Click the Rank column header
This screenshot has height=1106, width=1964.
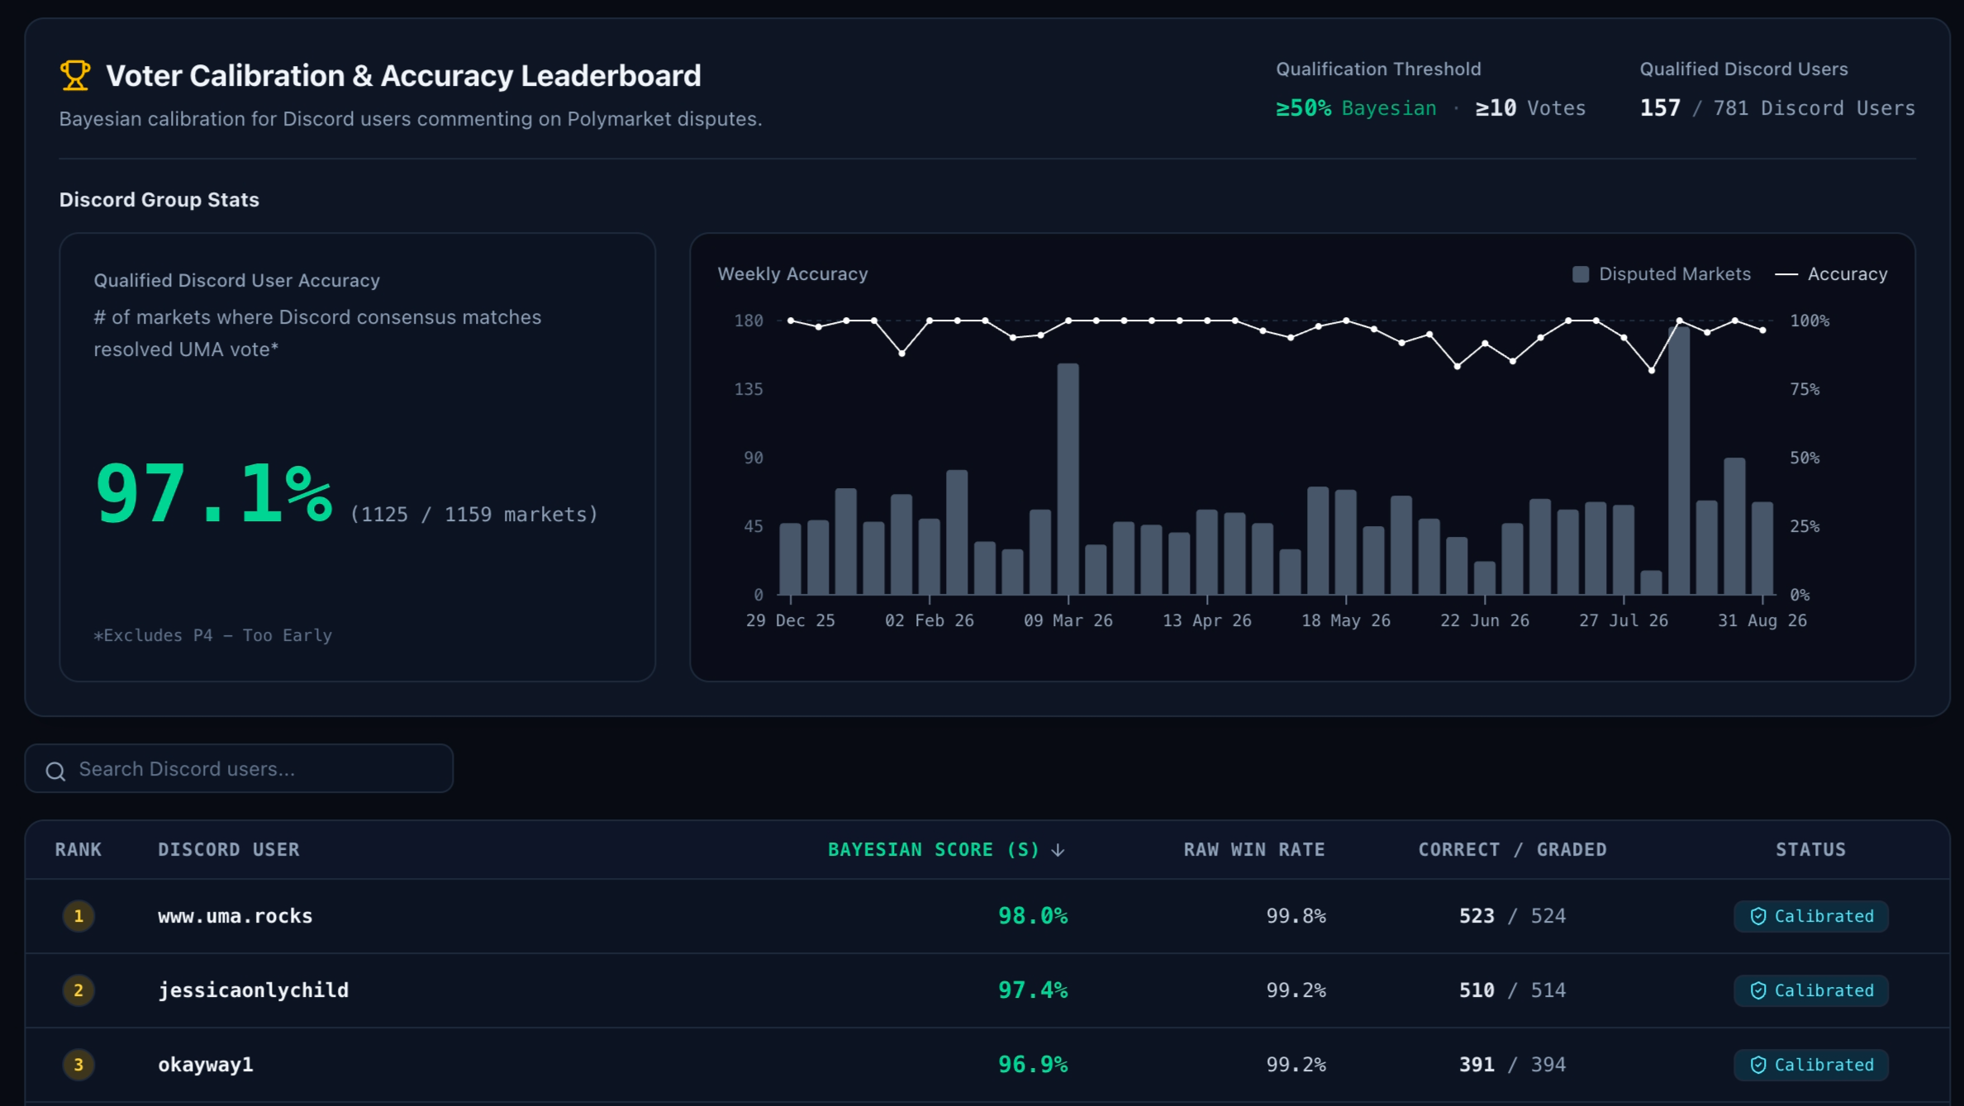tap(78, 850)
